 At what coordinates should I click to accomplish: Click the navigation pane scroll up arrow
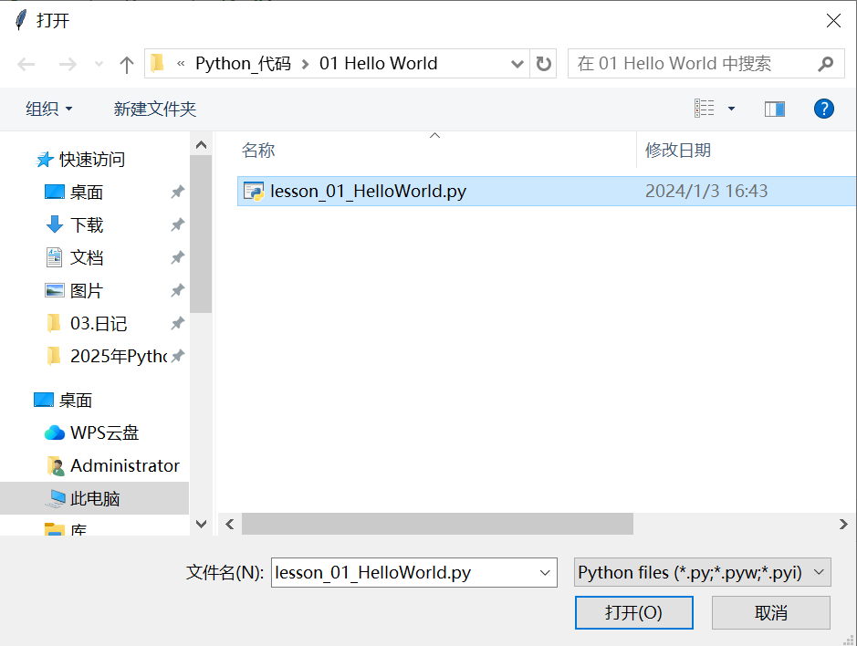201,145
